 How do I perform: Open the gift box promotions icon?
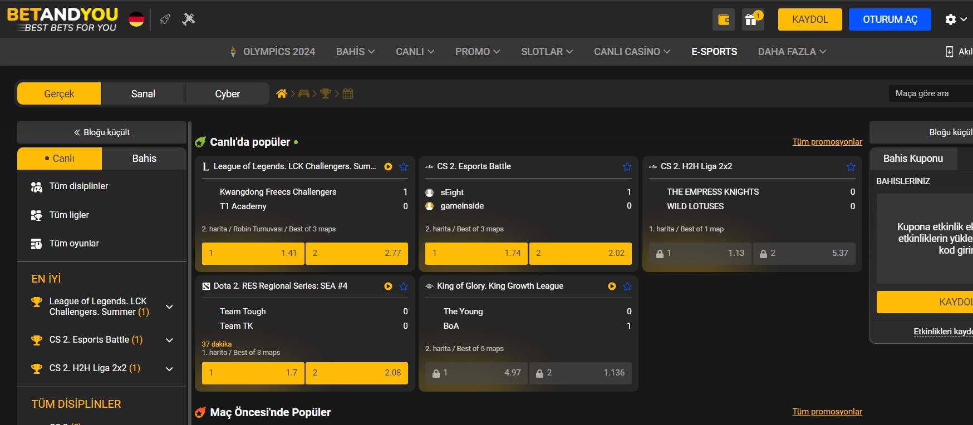[753, 19]
